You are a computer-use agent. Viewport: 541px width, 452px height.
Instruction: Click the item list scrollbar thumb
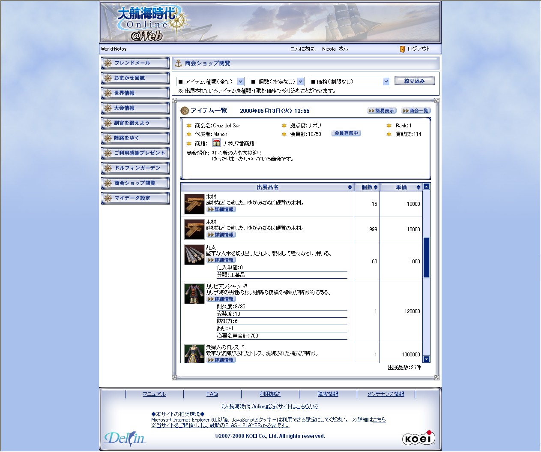coord(426,257)
